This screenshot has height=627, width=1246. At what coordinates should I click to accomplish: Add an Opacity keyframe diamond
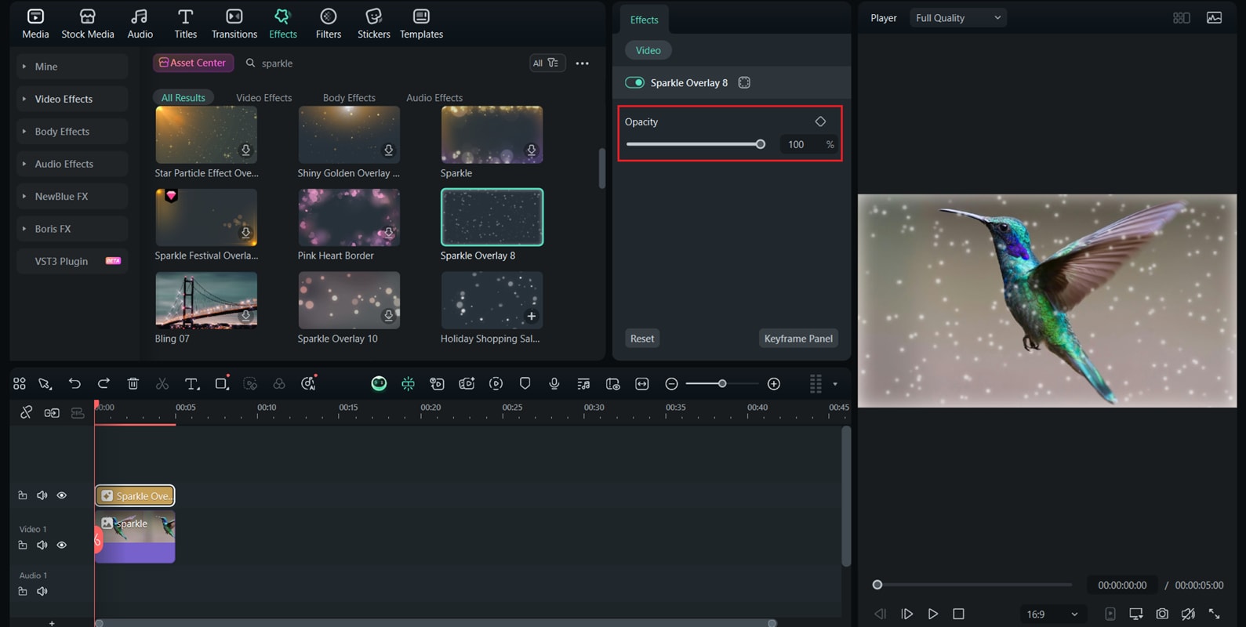[x=820, y=121]
